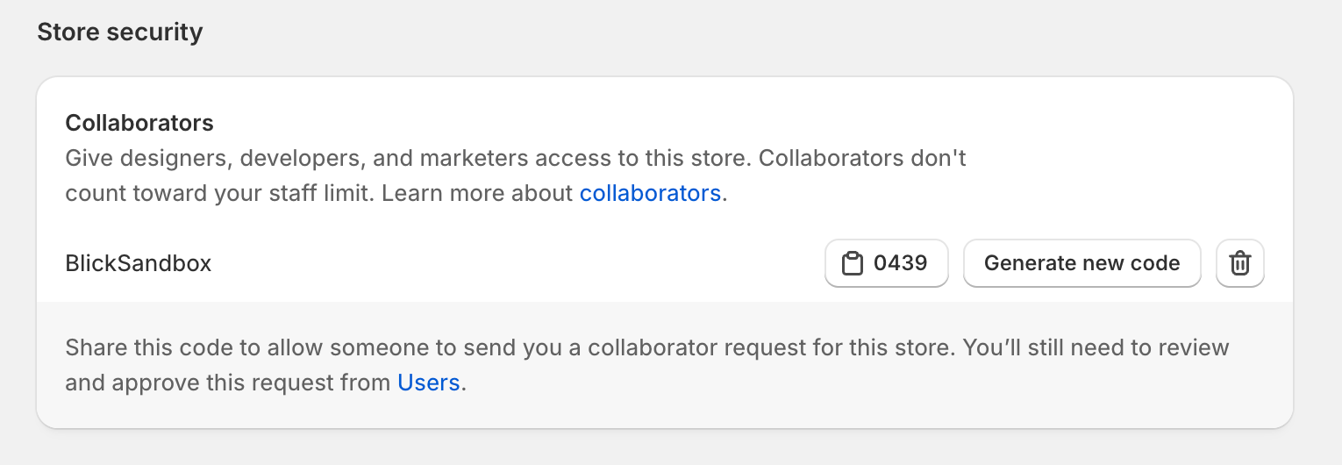
Task: Click the 0439 digits in the code button
Action: click(x=901, y=263)
